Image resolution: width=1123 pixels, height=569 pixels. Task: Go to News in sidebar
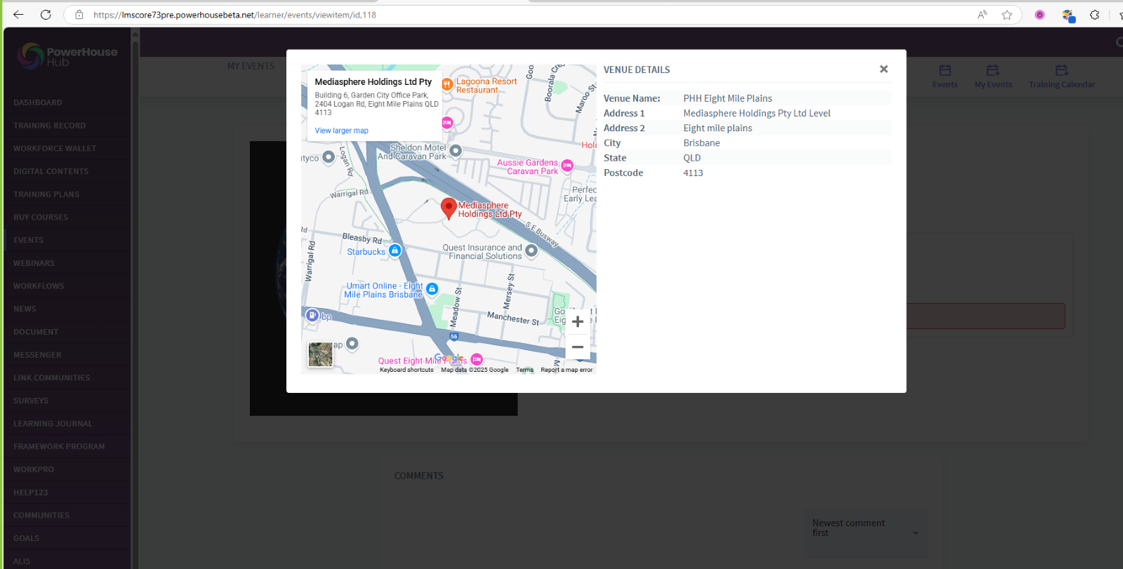25,309
